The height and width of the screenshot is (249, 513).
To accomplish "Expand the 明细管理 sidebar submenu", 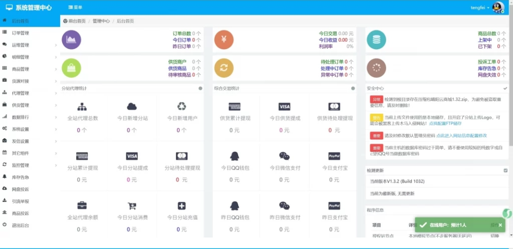I will click(x=30, y=57).
